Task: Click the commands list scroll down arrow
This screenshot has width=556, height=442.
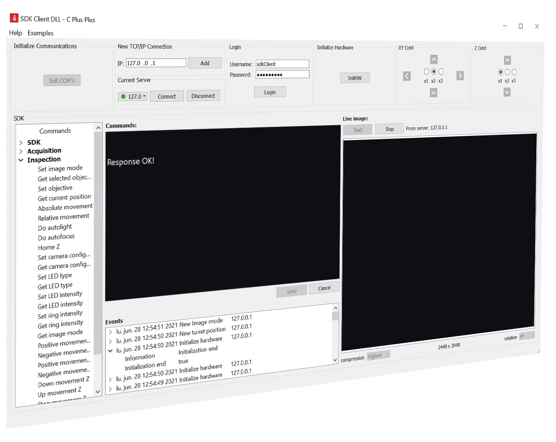Action: pyautogui.click(x=98, y=392)
